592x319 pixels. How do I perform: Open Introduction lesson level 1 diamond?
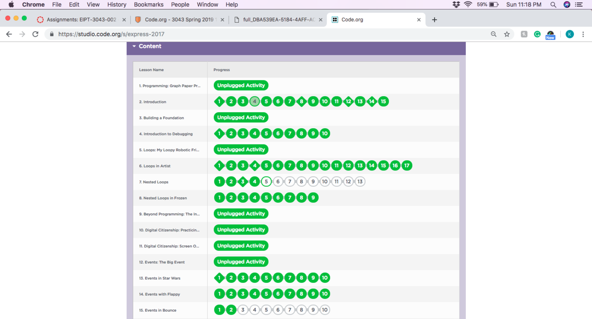(219, 101)
